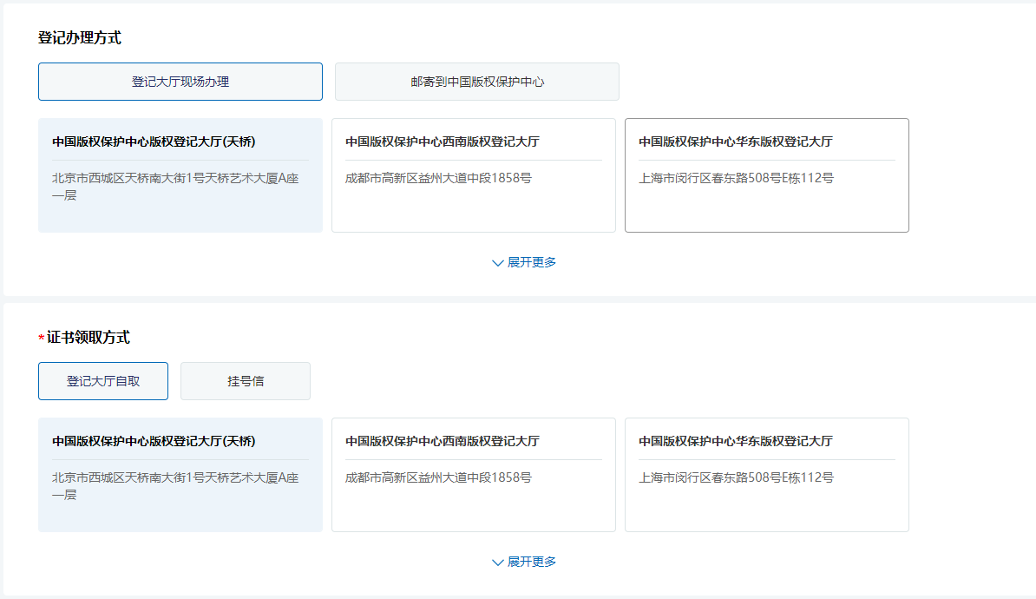Select 登记大厅自取 certificate pickup

pos(103,381)
